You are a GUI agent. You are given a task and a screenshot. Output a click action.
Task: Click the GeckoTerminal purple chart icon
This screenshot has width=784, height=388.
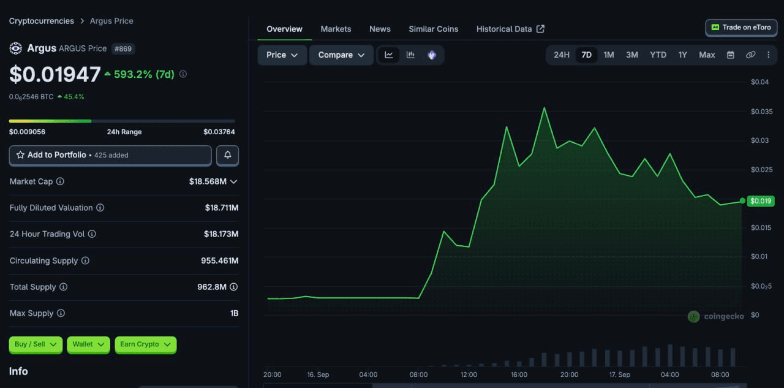click(432, 55)
